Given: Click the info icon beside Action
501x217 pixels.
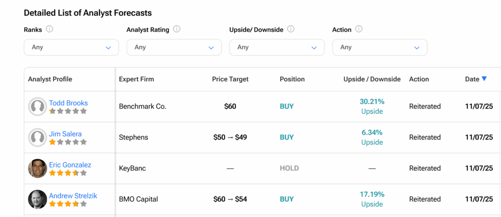Looking at the screenshot, I should [x=359, y=29].
